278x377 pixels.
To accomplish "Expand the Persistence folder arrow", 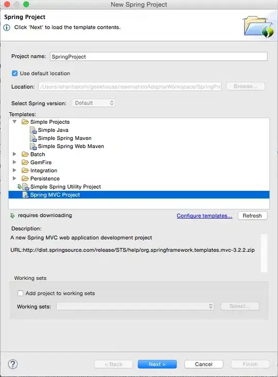I will pyautogui.click(x=14, y=178).
